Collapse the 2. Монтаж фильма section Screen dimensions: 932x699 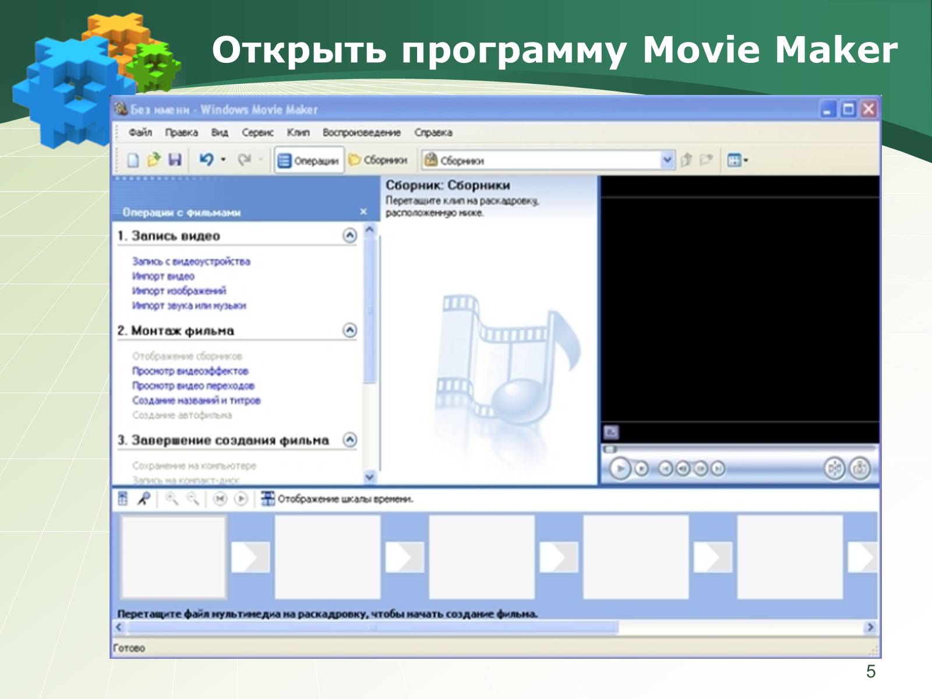(349, 330)
